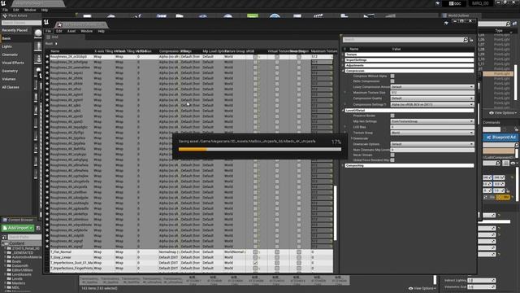
Task: Toggle the Never Stream checkbox
Action: (x=392, y=155)
